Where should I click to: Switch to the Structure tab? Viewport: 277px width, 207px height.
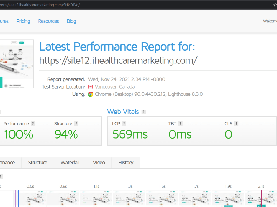(x=38, y=163)
